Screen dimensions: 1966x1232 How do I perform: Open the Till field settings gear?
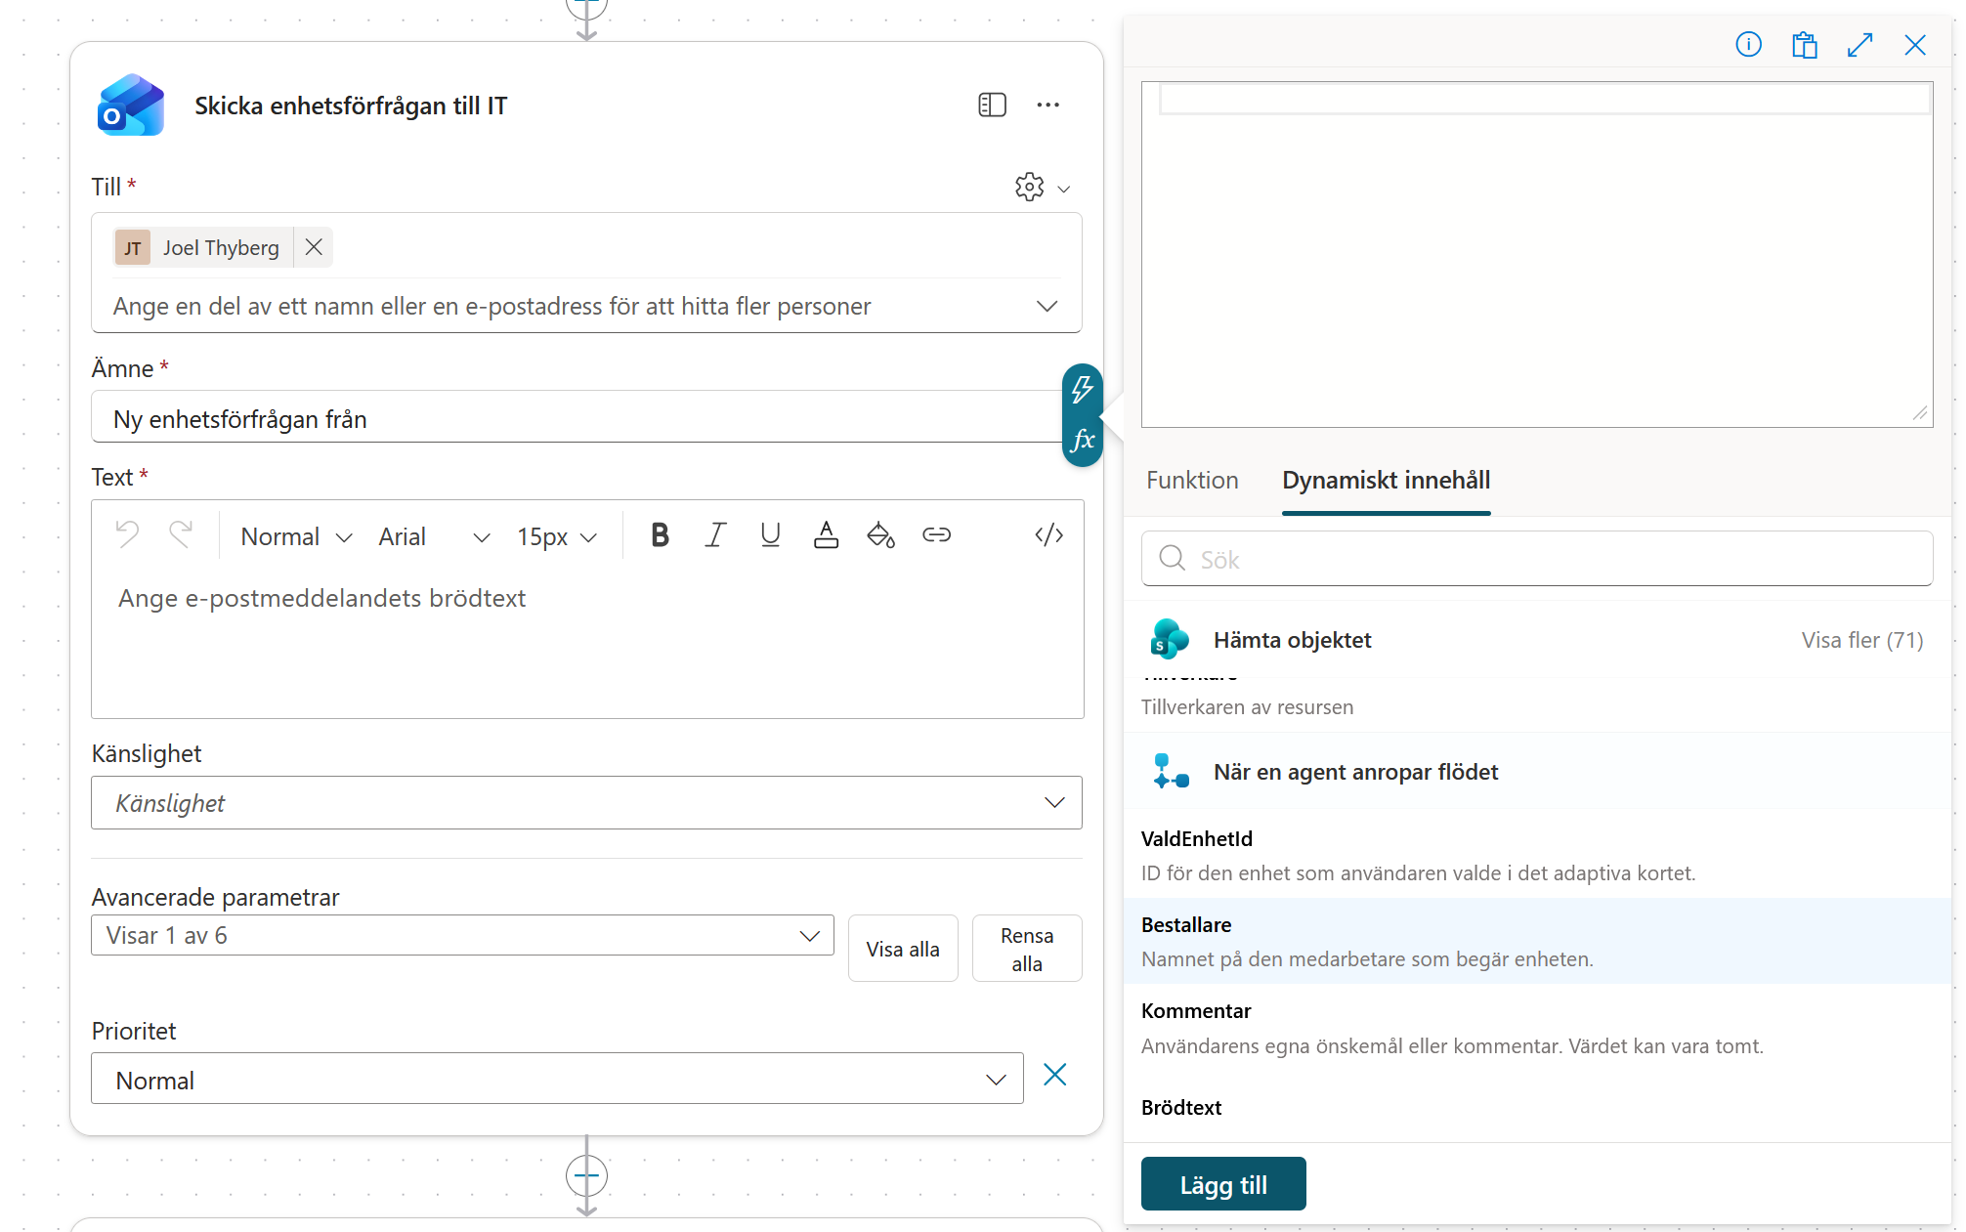[1029, 187]
